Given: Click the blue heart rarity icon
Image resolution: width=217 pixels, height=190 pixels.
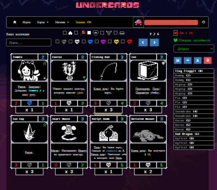Looking at the screenshot, I should 90,42.
